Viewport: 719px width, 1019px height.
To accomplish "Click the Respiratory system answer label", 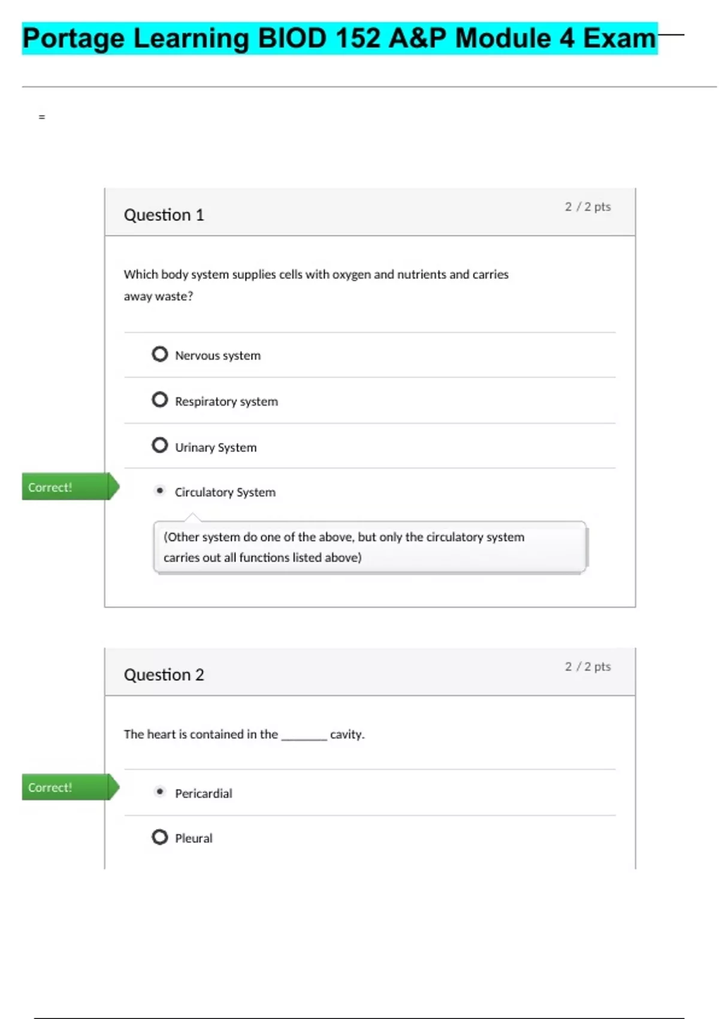I will click(x=226, y=402).
